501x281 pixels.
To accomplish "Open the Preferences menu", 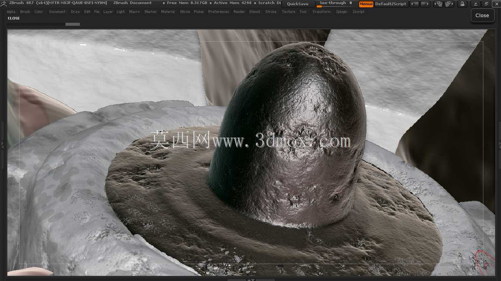I will tap(218, 12).
